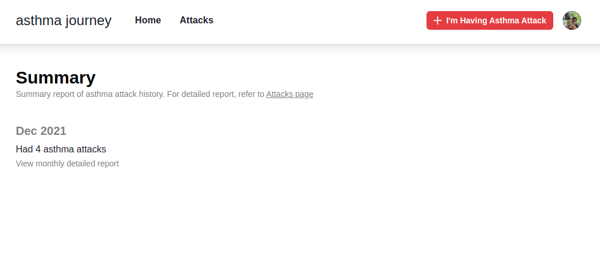Return to start via asthma journey title

(64, 20)
